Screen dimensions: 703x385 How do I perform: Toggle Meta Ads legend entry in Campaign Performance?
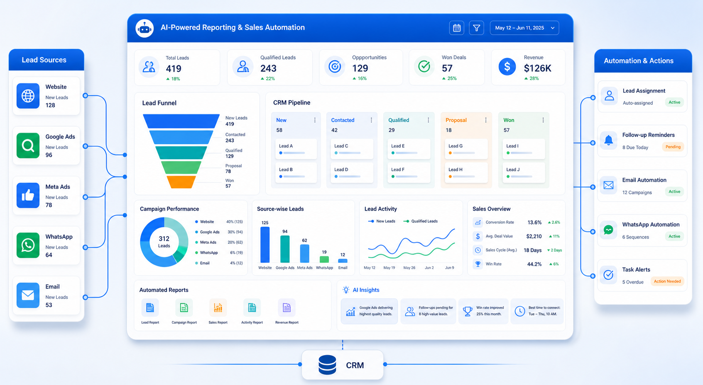tap(219, 242)
